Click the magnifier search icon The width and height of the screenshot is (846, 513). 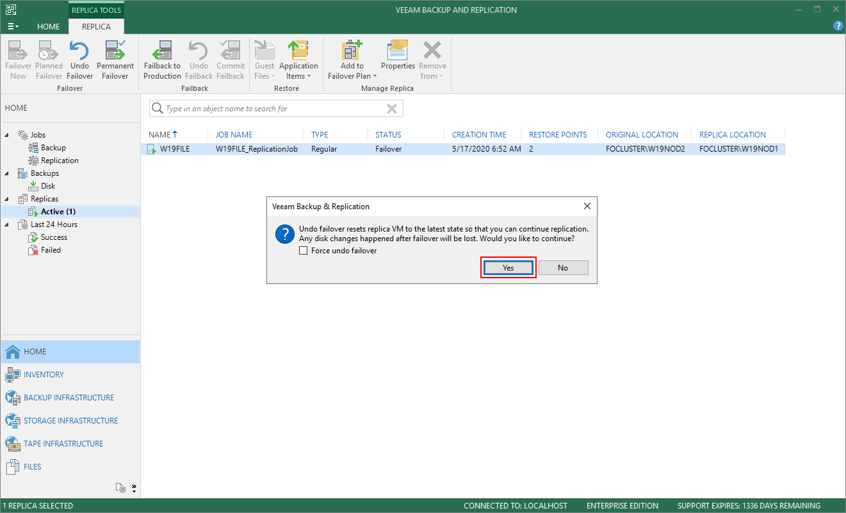click(x=157, y=109)
